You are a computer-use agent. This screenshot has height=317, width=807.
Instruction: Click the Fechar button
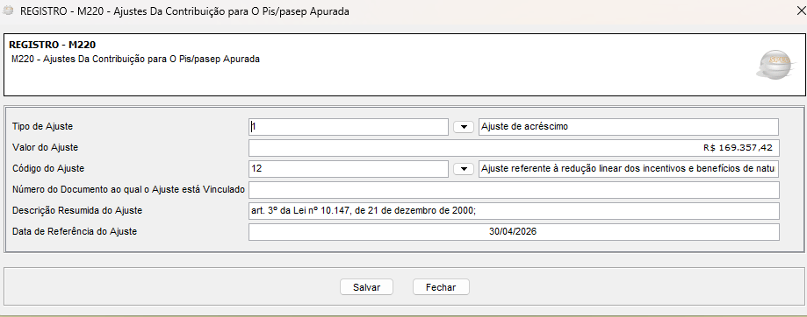pos(441,287)
